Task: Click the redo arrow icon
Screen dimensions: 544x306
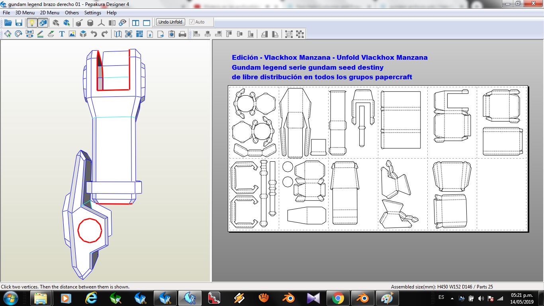Action: (x=104, y=34)
